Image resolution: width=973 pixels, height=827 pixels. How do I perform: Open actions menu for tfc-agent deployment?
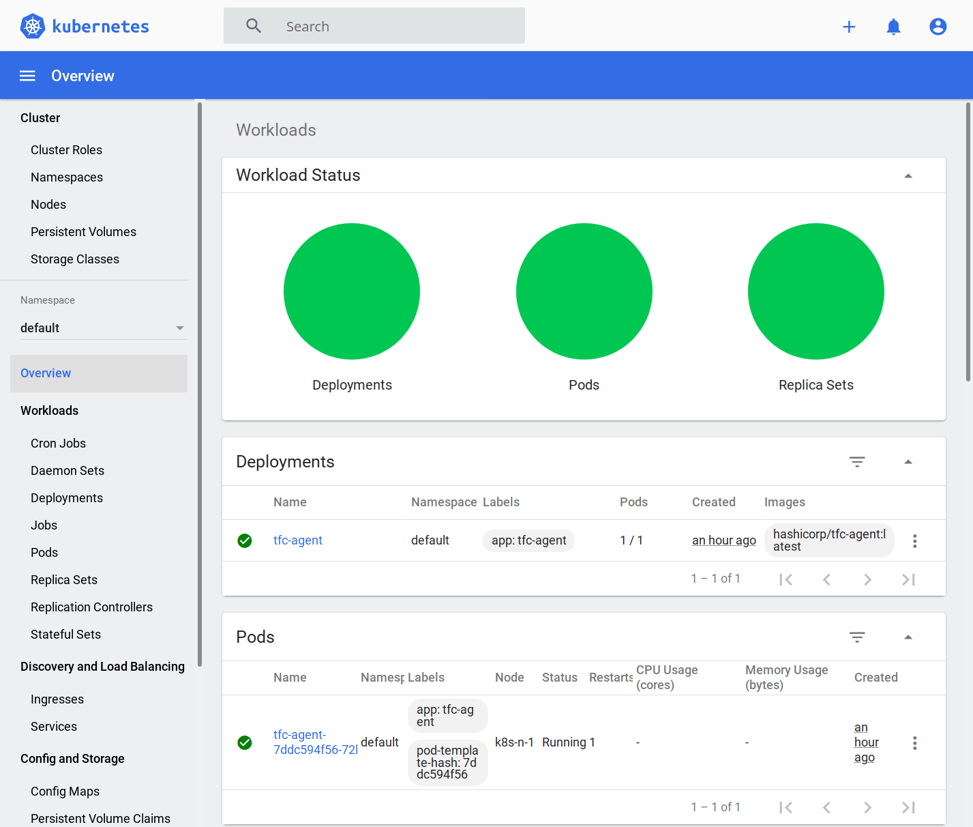point(915,541)
